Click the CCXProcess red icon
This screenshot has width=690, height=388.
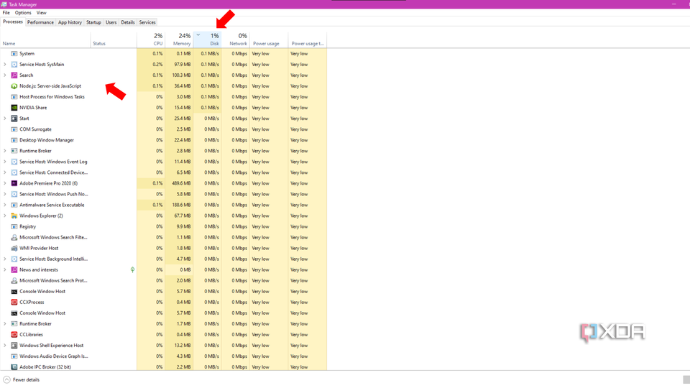[14, 302]
